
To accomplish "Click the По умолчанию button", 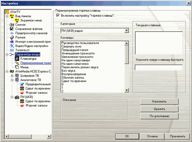I will pos(159,116).
